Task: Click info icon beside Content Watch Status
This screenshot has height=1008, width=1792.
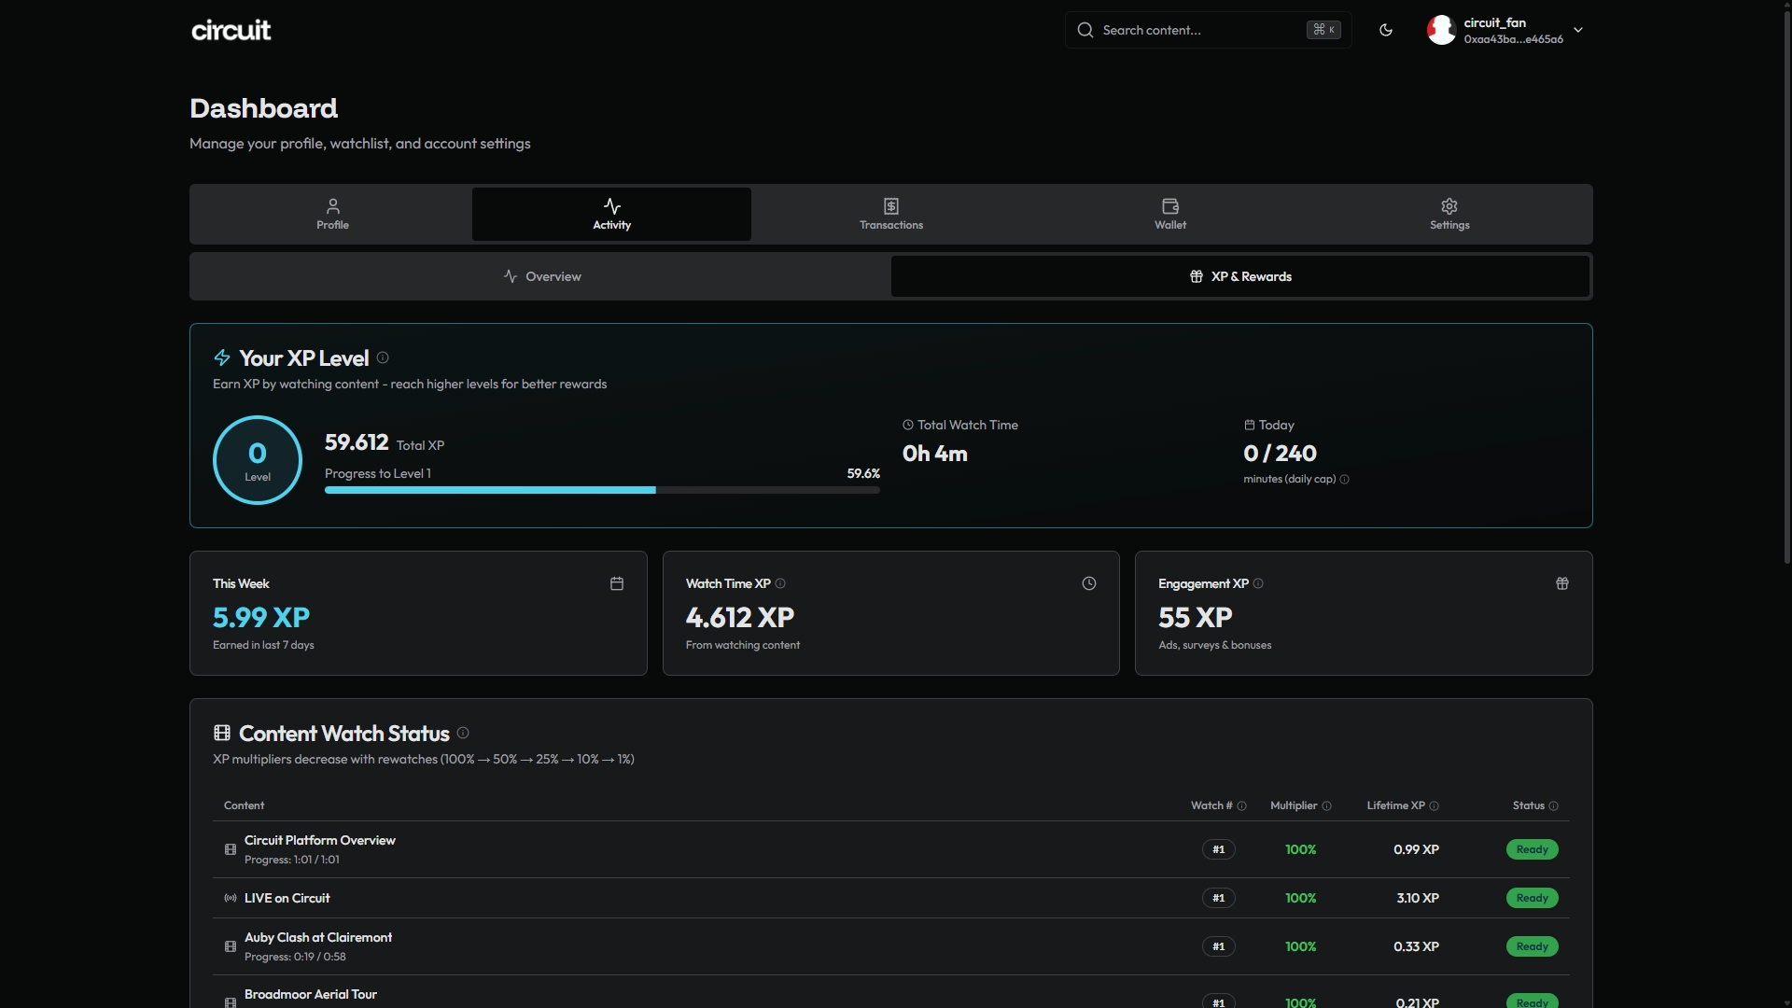Action: pos(463,733)
